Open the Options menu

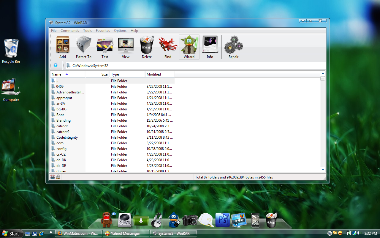(x=120, y=31)
